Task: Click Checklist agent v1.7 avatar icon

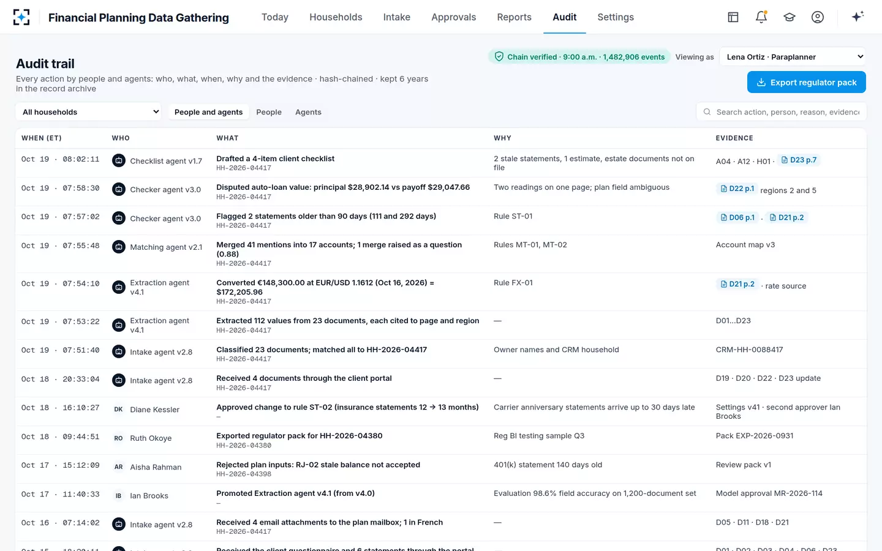Action: pos(119,160)
